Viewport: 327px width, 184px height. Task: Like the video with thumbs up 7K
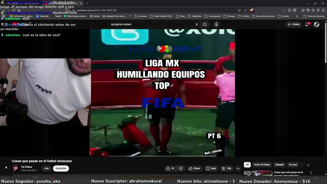click(170, 168)
